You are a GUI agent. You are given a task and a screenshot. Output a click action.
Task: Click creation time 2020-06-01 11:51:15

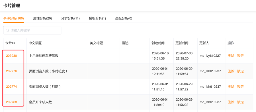click(160, 87)
